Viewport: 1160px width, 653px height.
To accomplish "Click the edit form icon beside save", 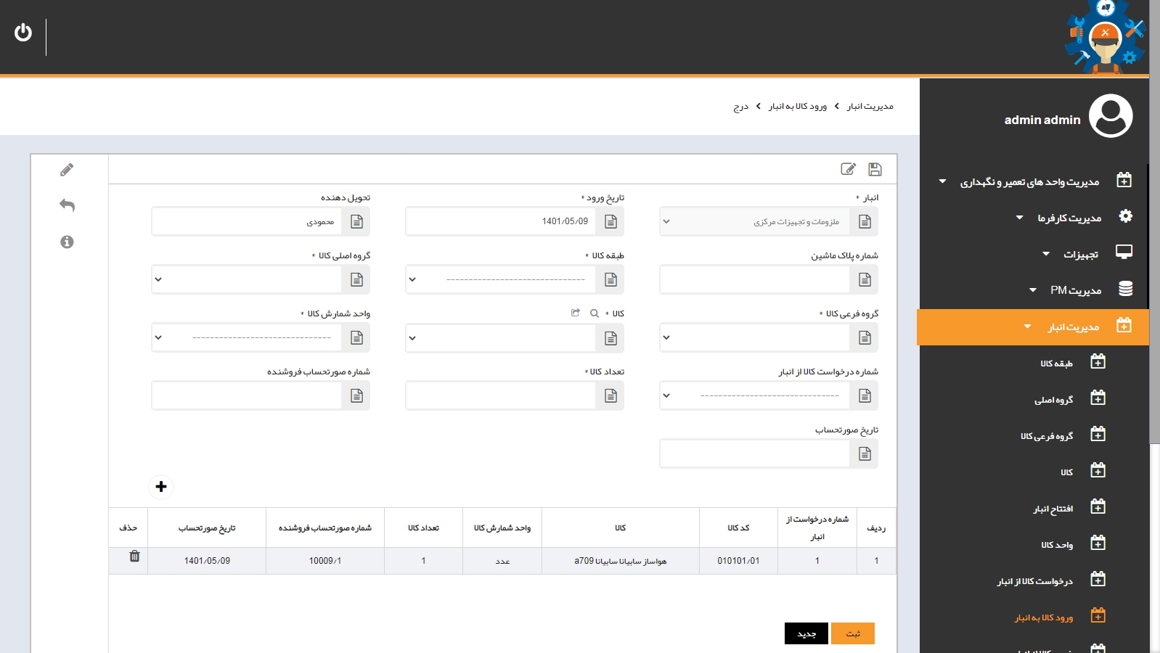I will pos(848,169).
